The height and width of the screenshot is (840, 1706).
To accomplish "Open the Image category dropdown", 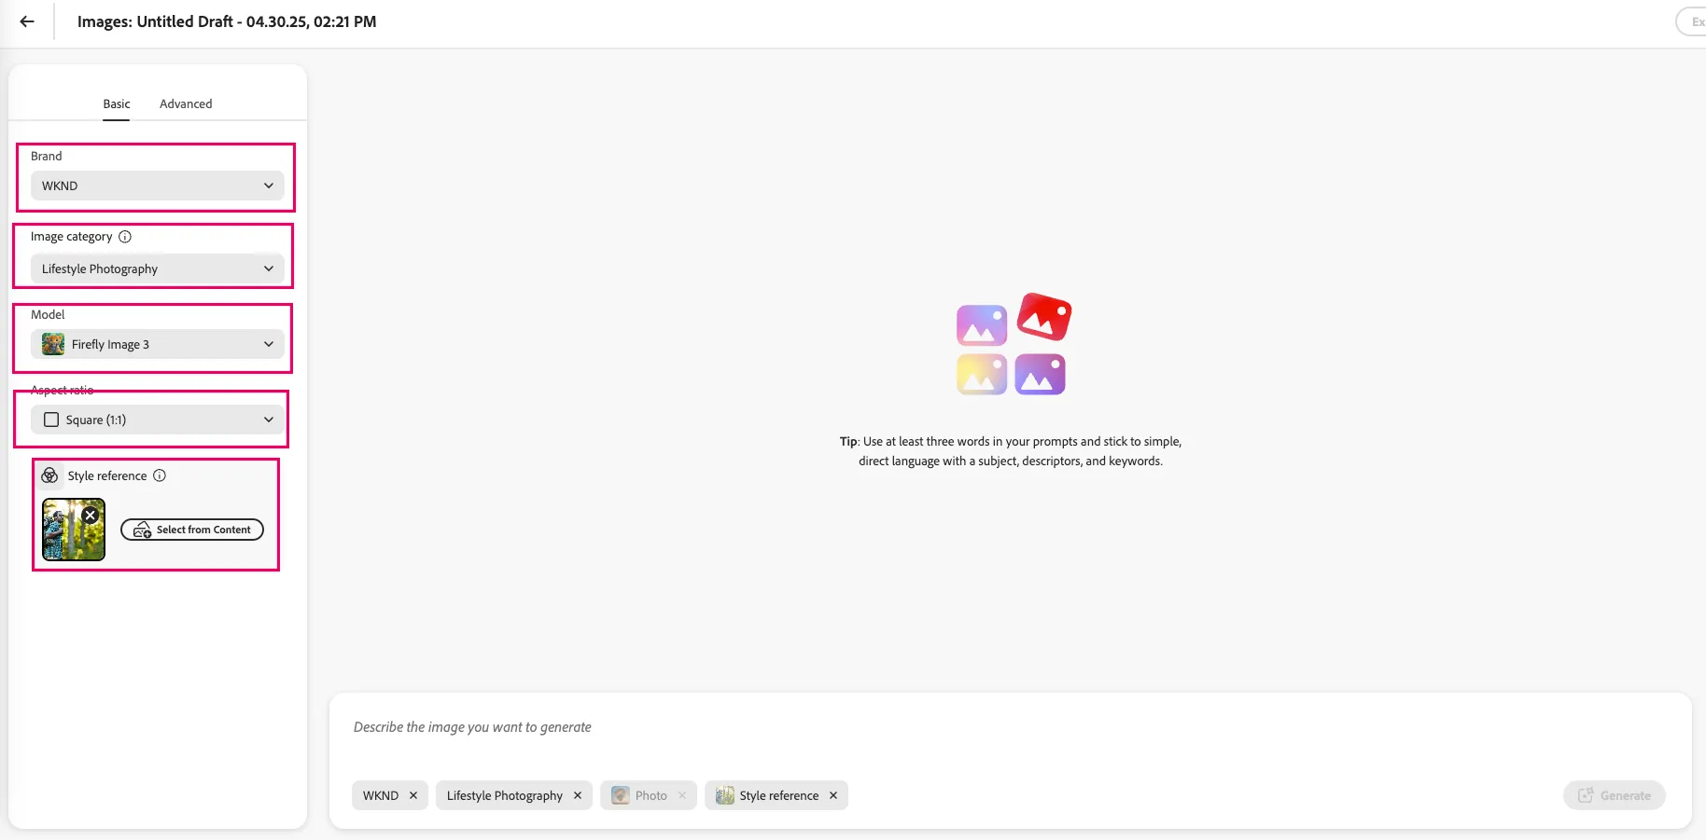I will [x=158, y=269].
